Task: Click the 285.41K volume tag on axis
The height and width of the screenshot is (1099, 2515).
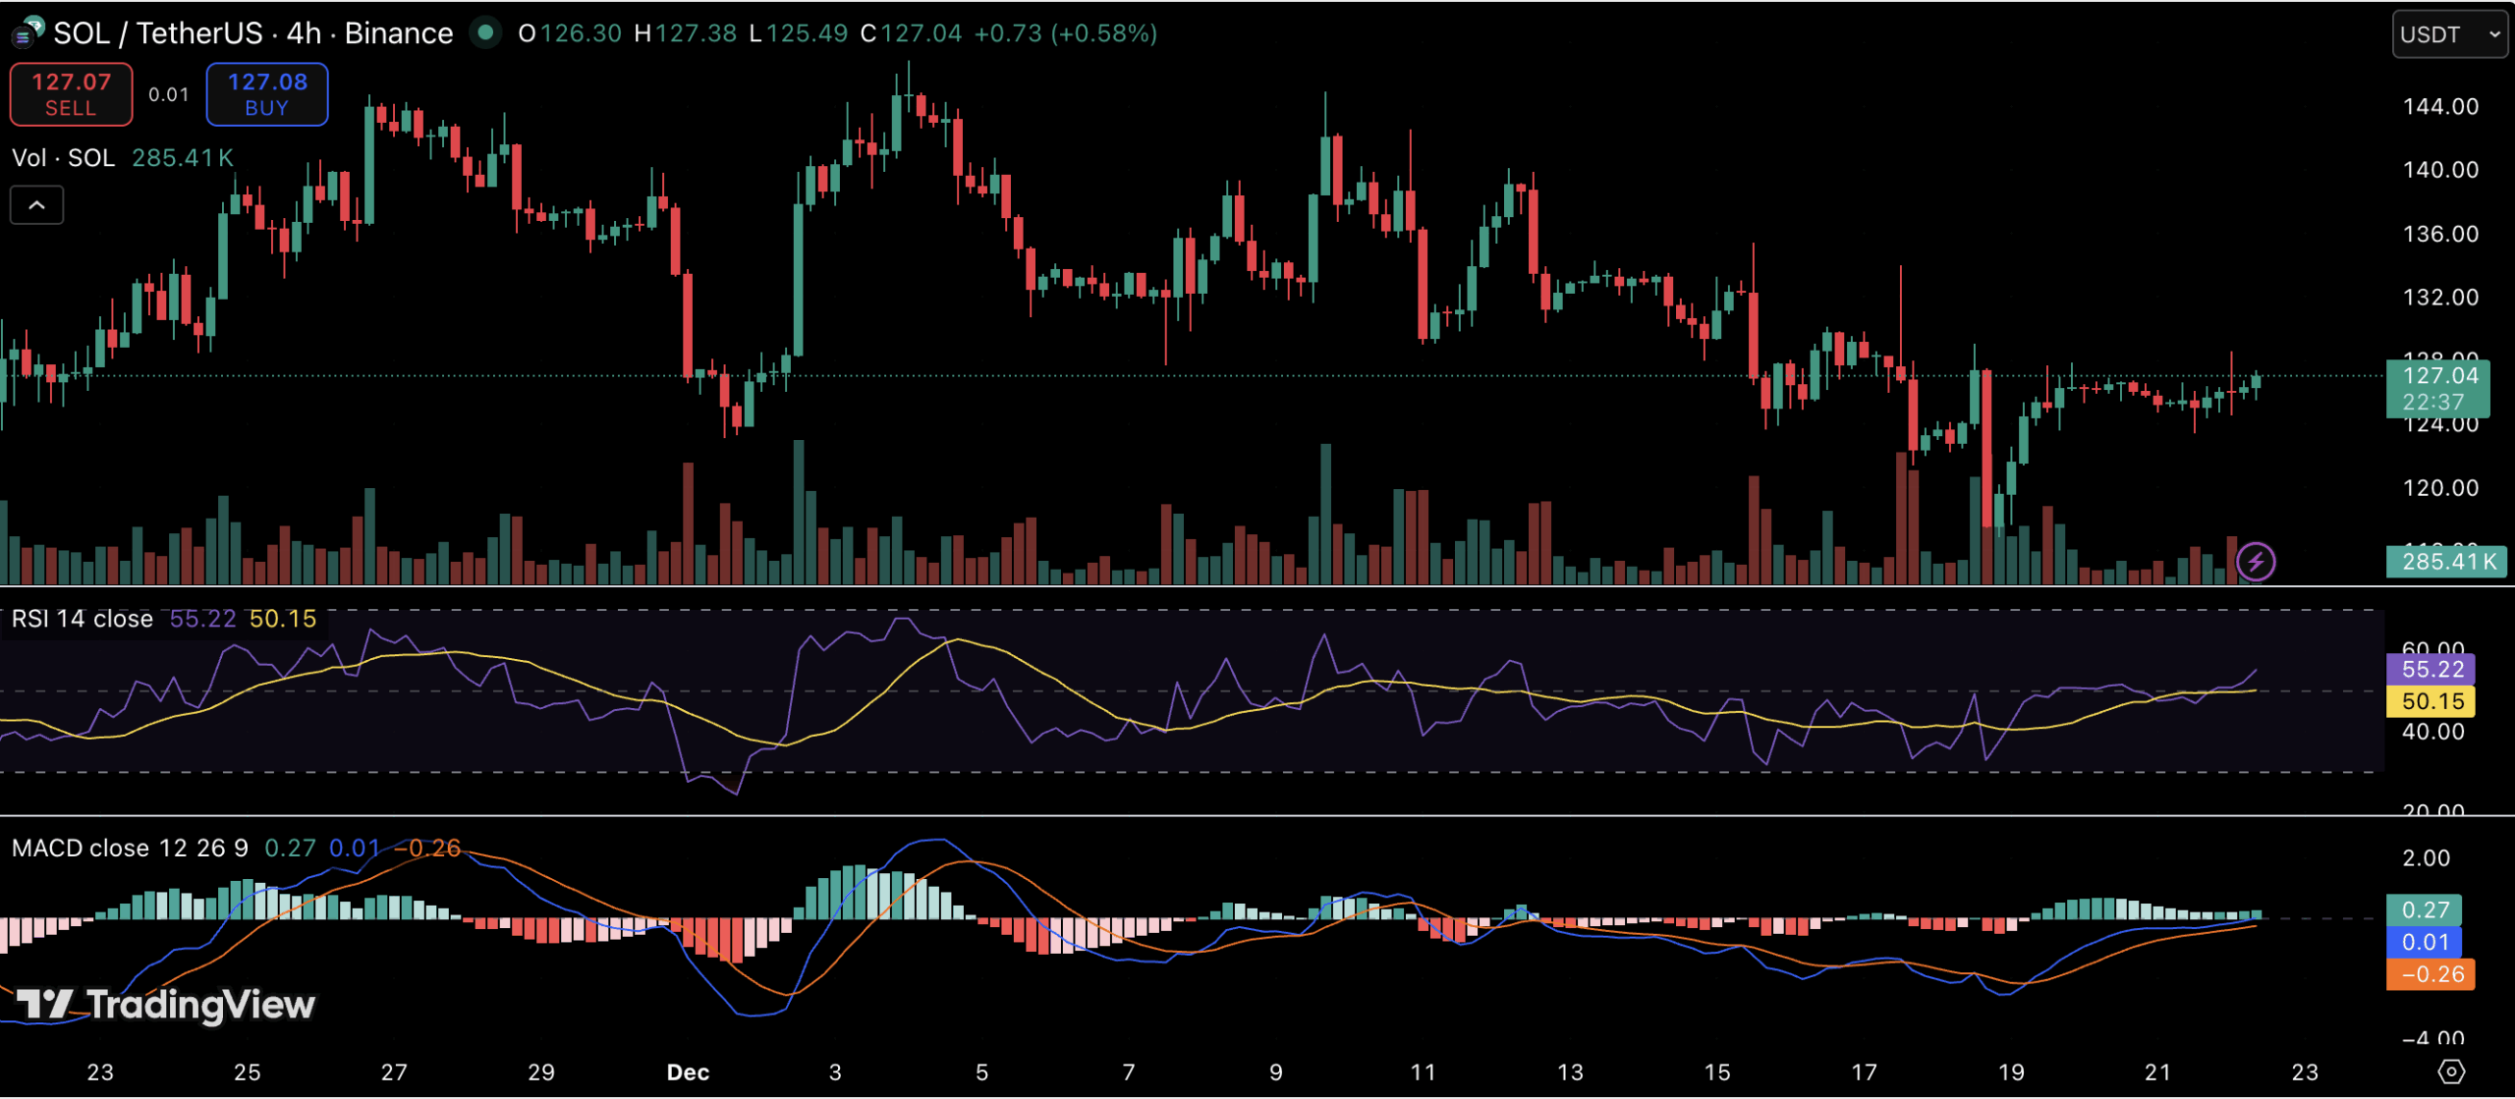Action: (2447, 562)
